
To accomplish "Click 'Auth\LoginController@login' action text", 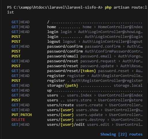I will coord(114,37).
